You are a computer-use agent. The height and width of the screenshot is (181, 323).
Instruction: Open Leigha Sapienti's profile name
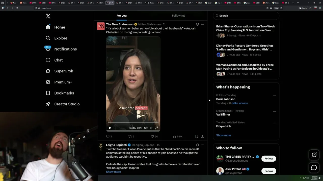tap(116, 145)
